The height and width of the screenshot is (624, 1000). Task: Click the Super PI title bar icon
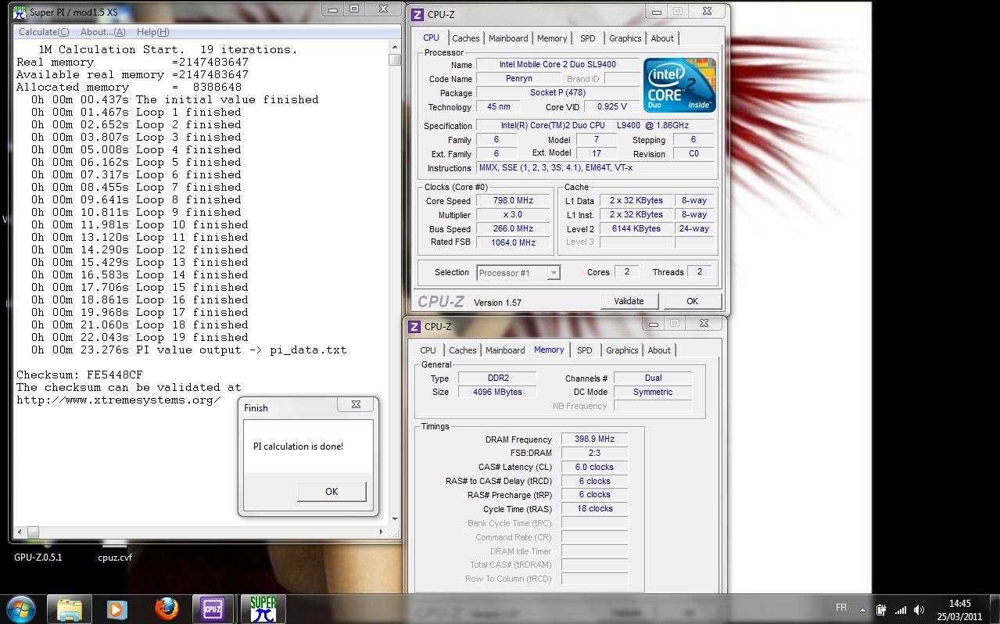click(x=20, y=12)
